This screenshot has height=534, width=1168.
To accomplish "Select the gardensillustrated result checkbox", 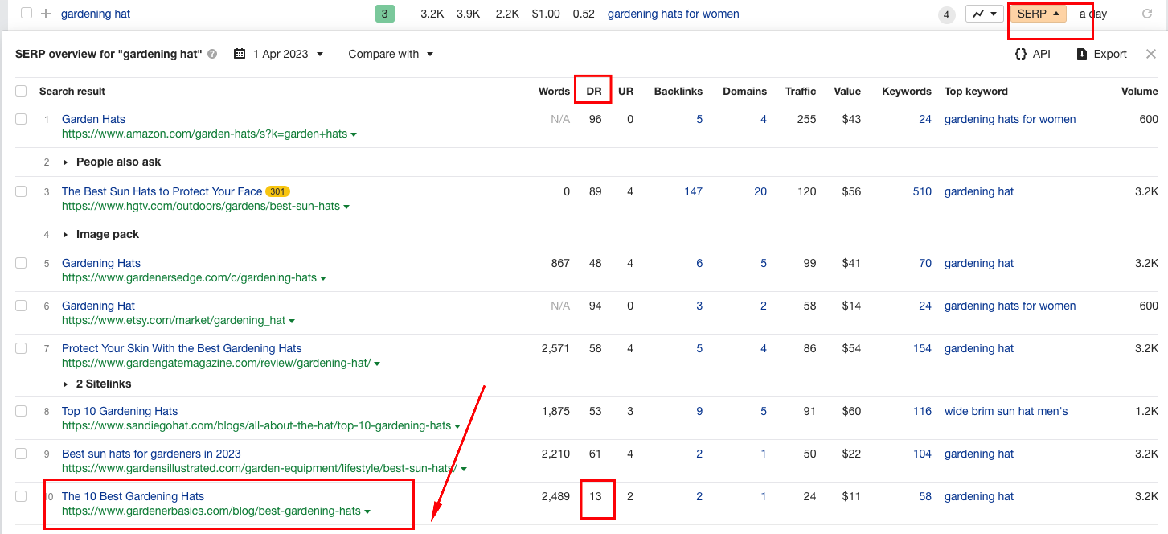I will tap(21, 454).
